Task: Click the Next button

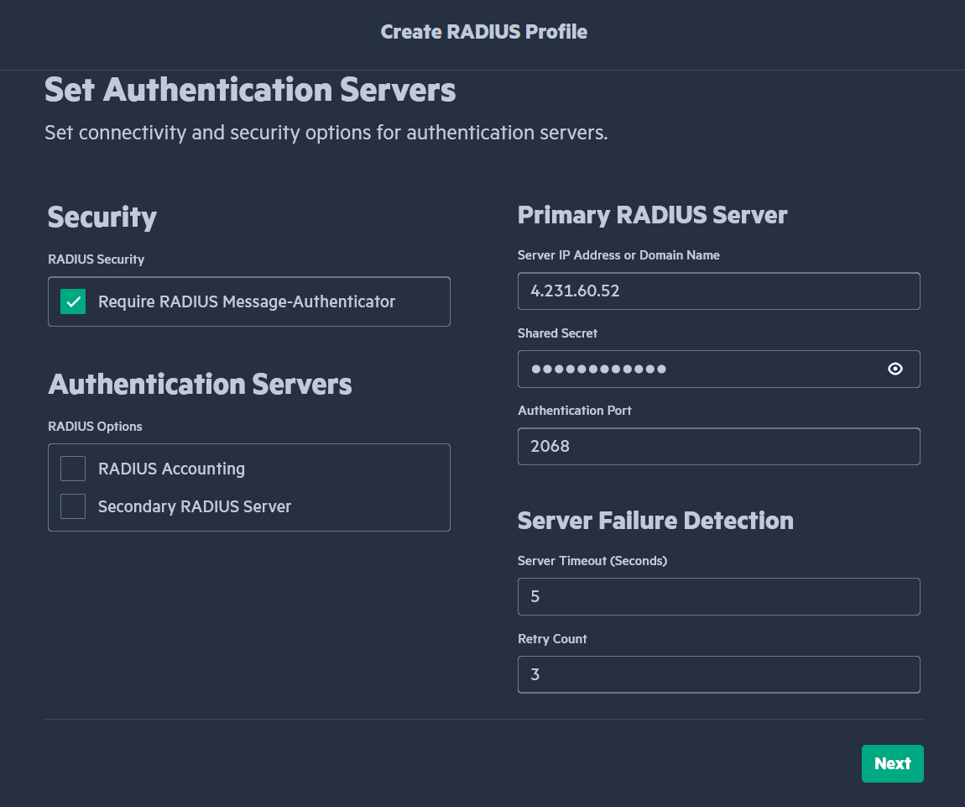Action: pos(892,763)
